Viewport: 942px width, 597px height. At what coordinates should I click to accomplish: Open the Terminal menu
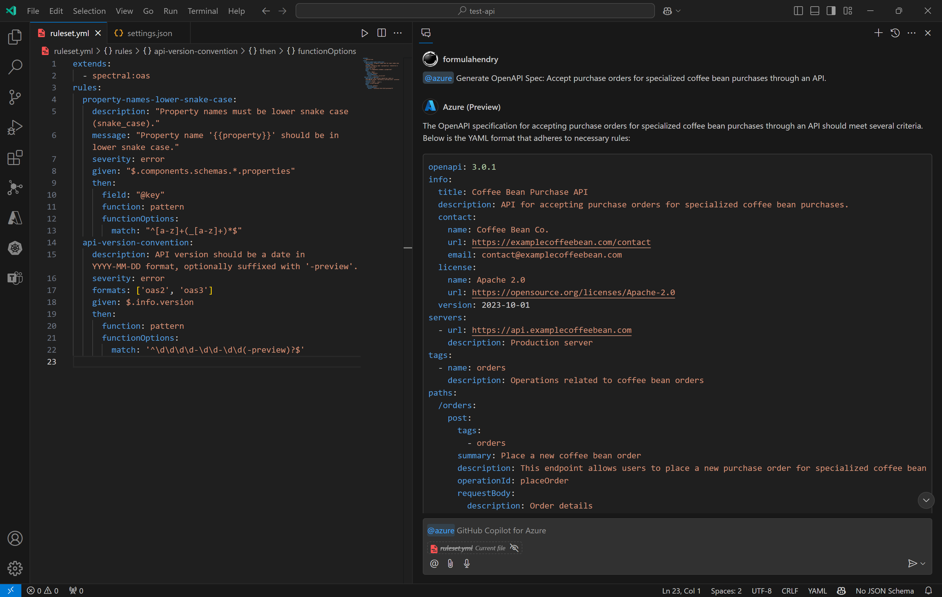(202, 11)
